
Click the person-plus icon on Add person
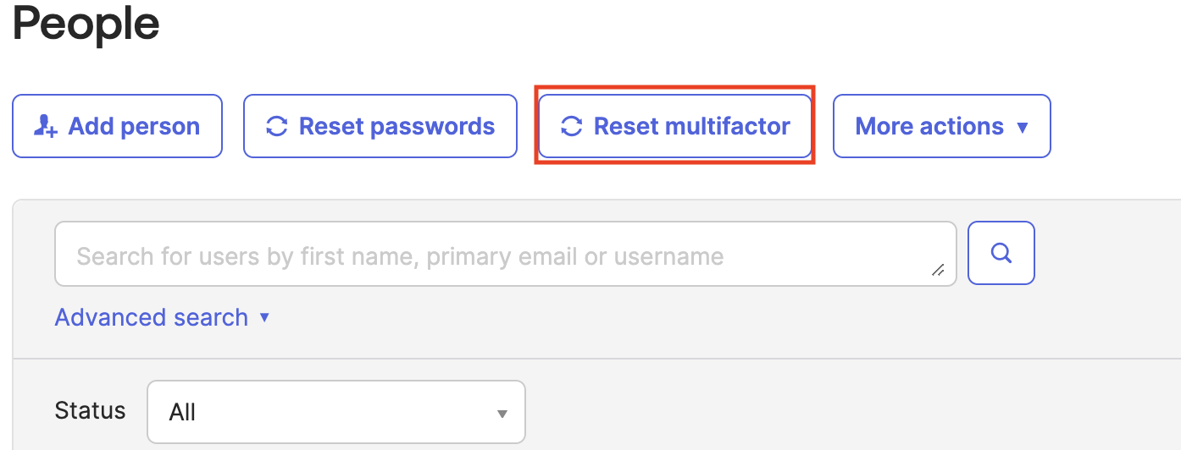pyautogui.click(x=45, y=126)
